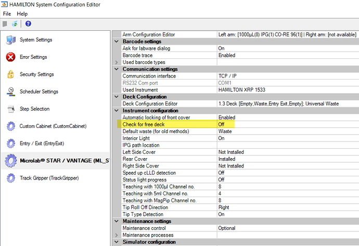
Task: Click the empty IPG path location field
Action: (x=288, y=145)
